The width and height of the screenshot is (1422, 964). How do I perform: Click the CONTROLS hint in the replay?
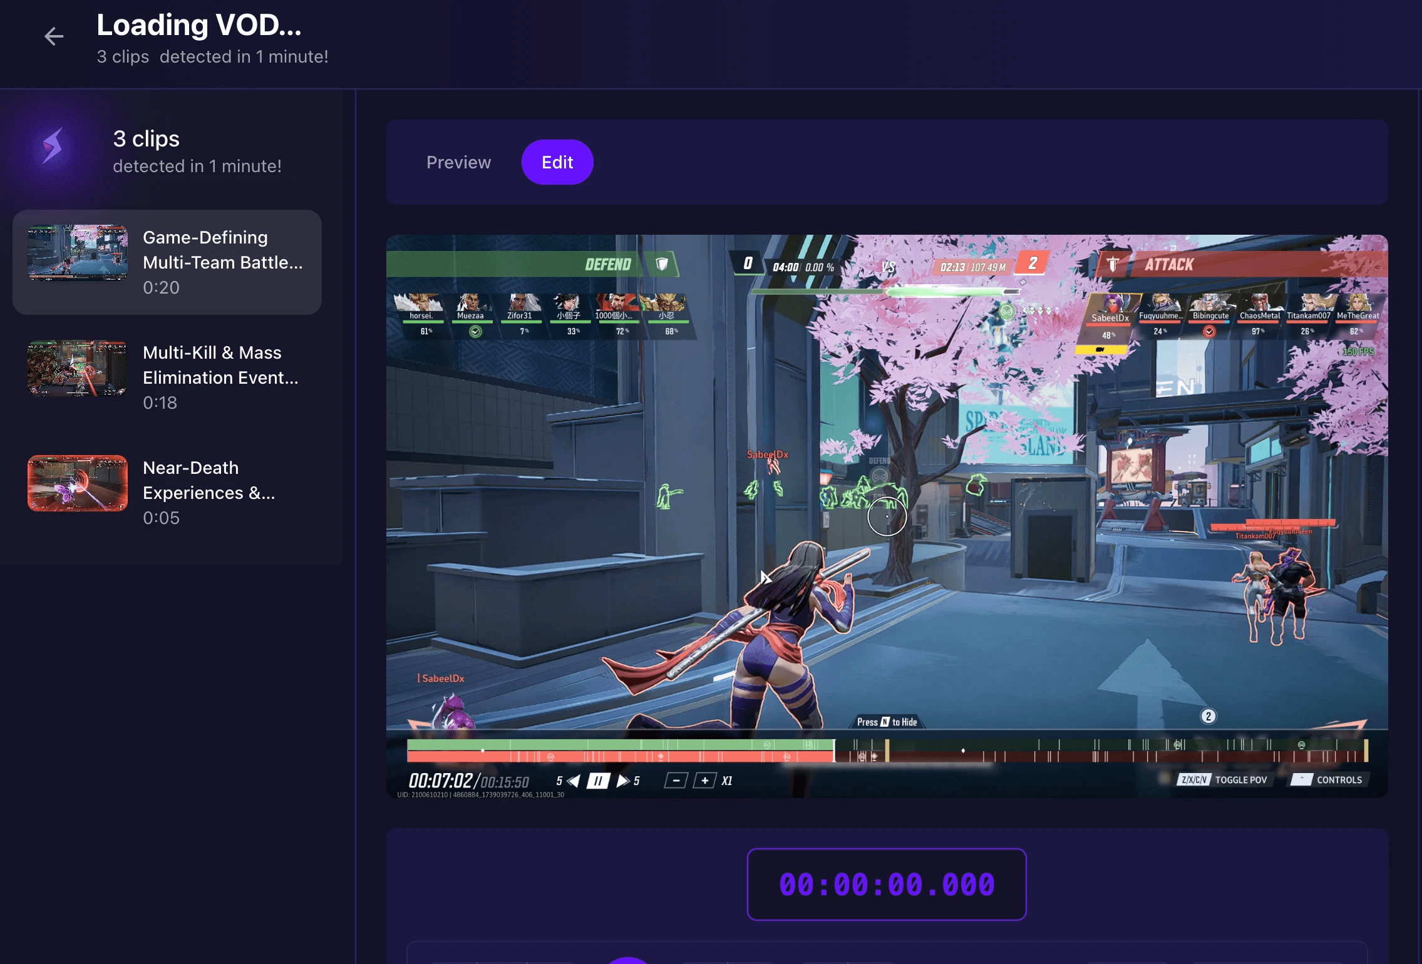(1328, 780)
